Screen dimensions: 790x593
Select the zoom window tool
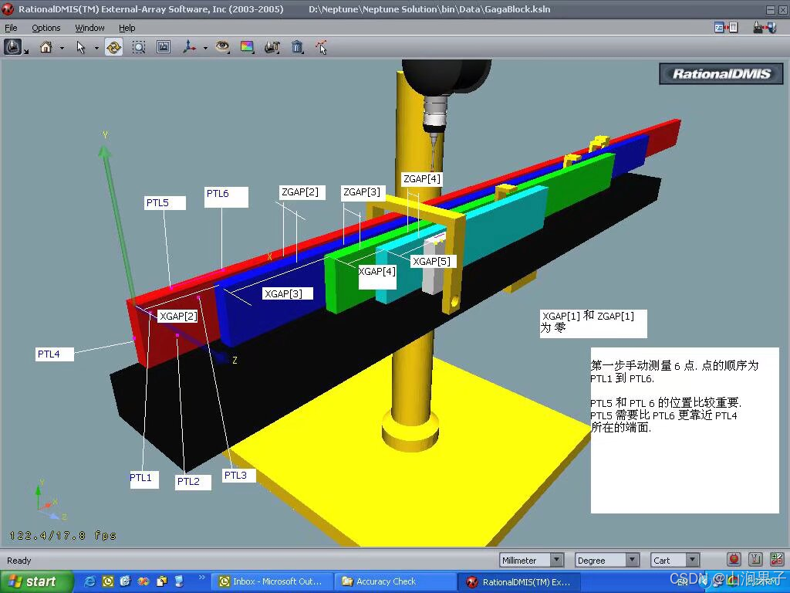139,47
